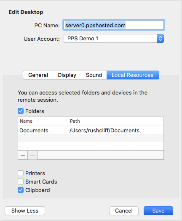Click the PC Name input field
182x221 pixels.
(114, 25)
